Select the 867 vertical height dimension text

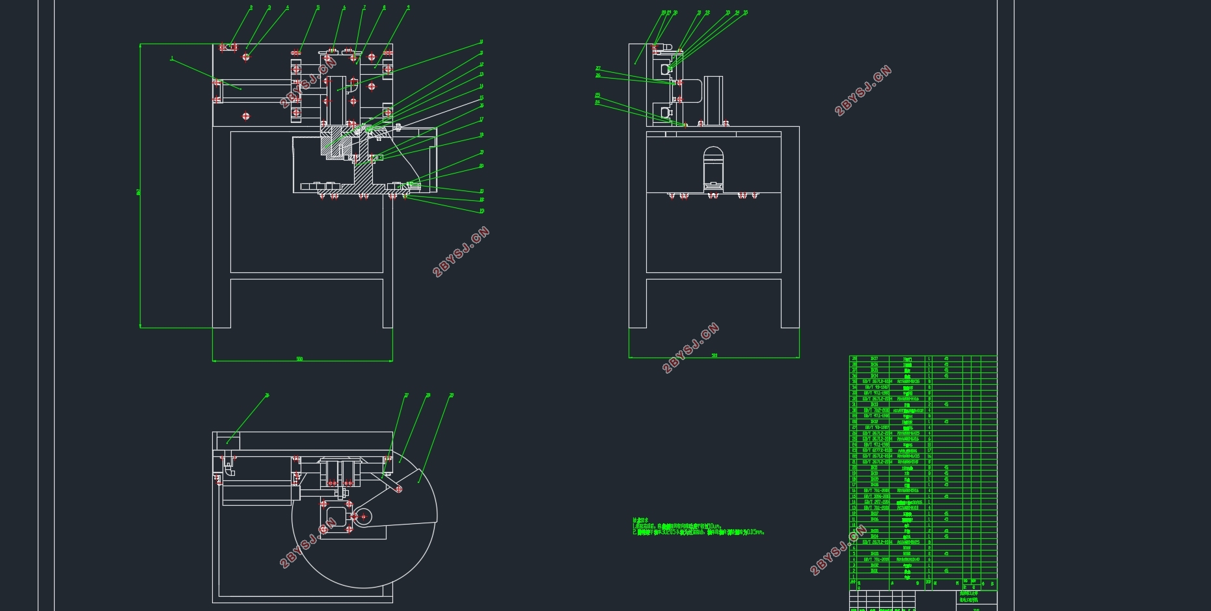(138, 192)
